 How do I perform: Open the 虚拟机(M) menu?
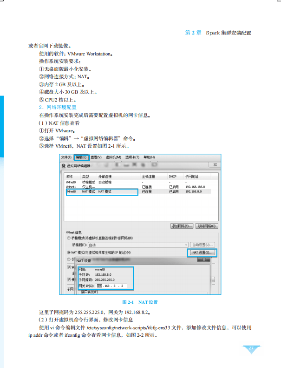pyautogui.click(x=113, y=157)
